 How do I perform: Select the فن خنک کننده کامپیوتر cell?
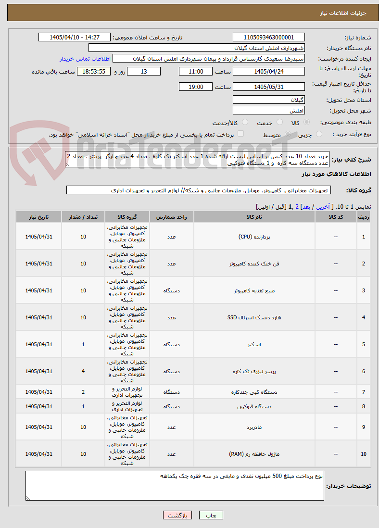pyautogui.click(x=254, y=264)
